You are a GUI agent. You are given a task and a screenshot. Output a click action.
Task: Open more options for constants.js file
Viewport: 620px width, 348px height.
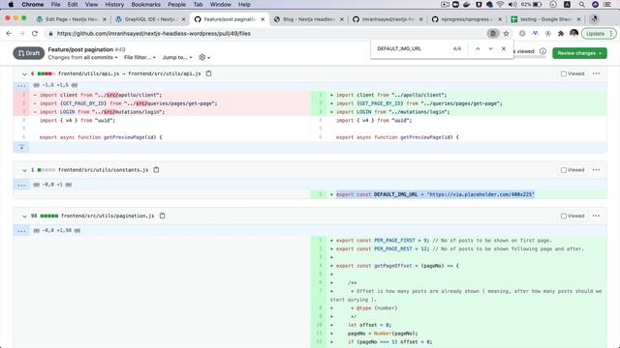click(596, 170)
